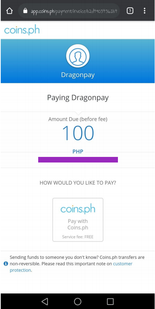This screenshot has width=155, height=309.
Task: Open the tab switcher showing 3 tabs
Action: (130, 11)
